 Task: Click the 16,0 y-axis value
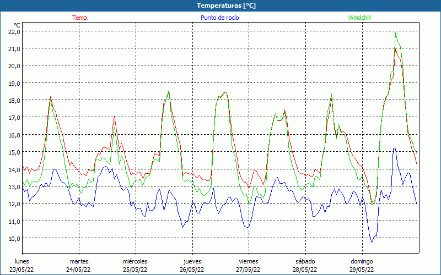14,135
